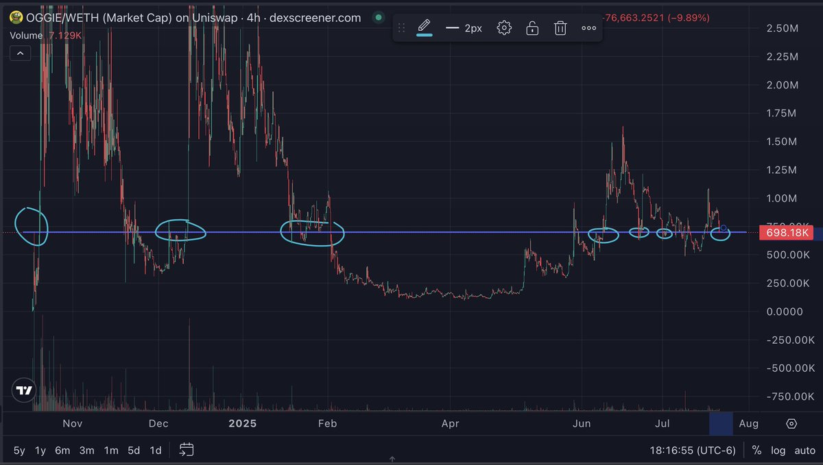Viewport: 823px width, 465px height.
Task: Collapse the indicator legend chevron
Action: (x=20, y=53)
